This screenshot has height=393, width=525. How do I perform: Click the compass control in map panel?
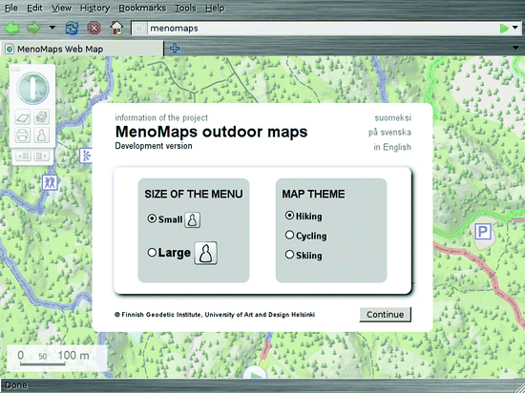coord(32,88)
